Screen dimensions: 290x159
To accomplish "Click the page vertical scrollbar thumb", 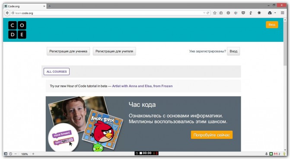I will point(285,44).
